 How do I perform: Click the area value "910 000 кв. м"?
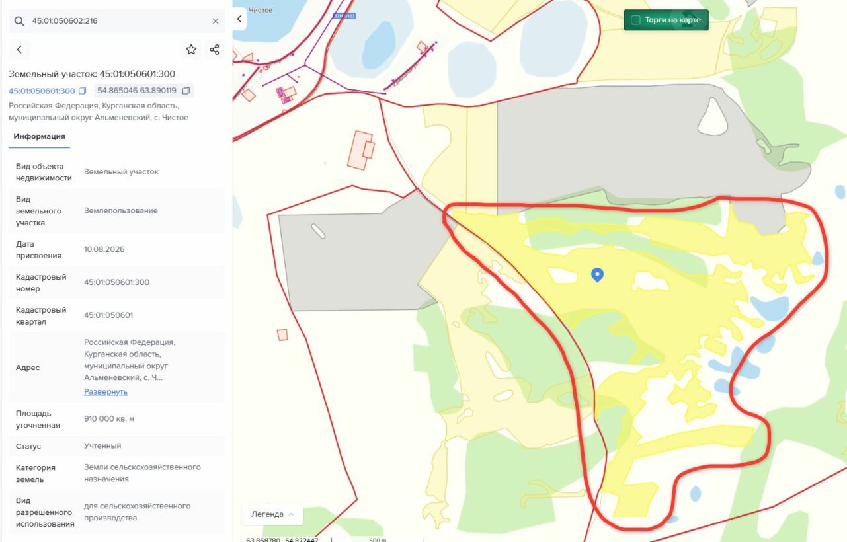[109, 419]
